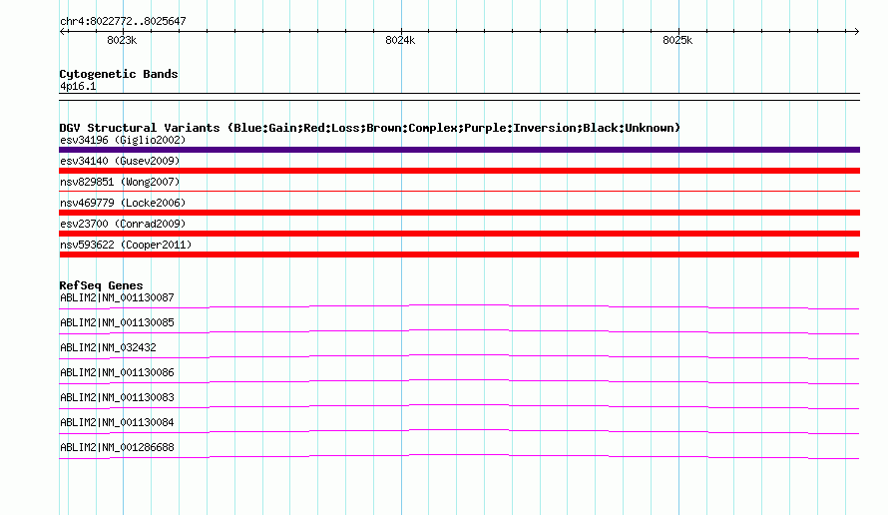The width and height of the screenshot is (888, 515).
Task: Click the chr4:8022772..8025647 coordinate label
Action: (x=123, y=22)
